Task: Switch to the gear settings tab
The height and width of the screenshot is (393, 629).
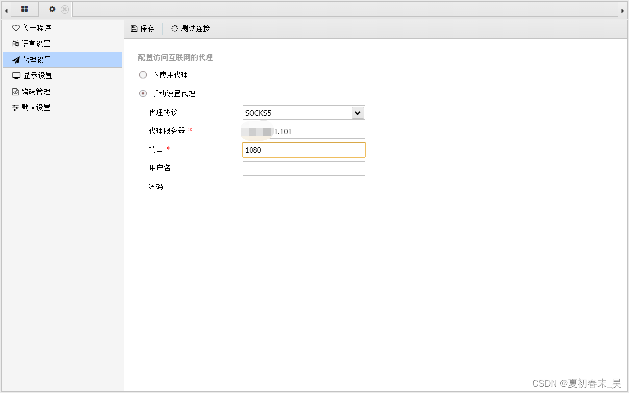Action: click(x=52, y=9)
